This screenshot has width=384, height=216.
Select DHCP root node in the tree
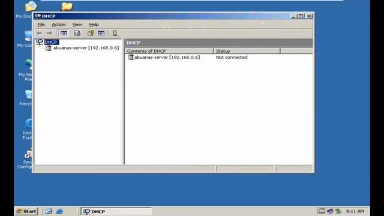[51, 42]
